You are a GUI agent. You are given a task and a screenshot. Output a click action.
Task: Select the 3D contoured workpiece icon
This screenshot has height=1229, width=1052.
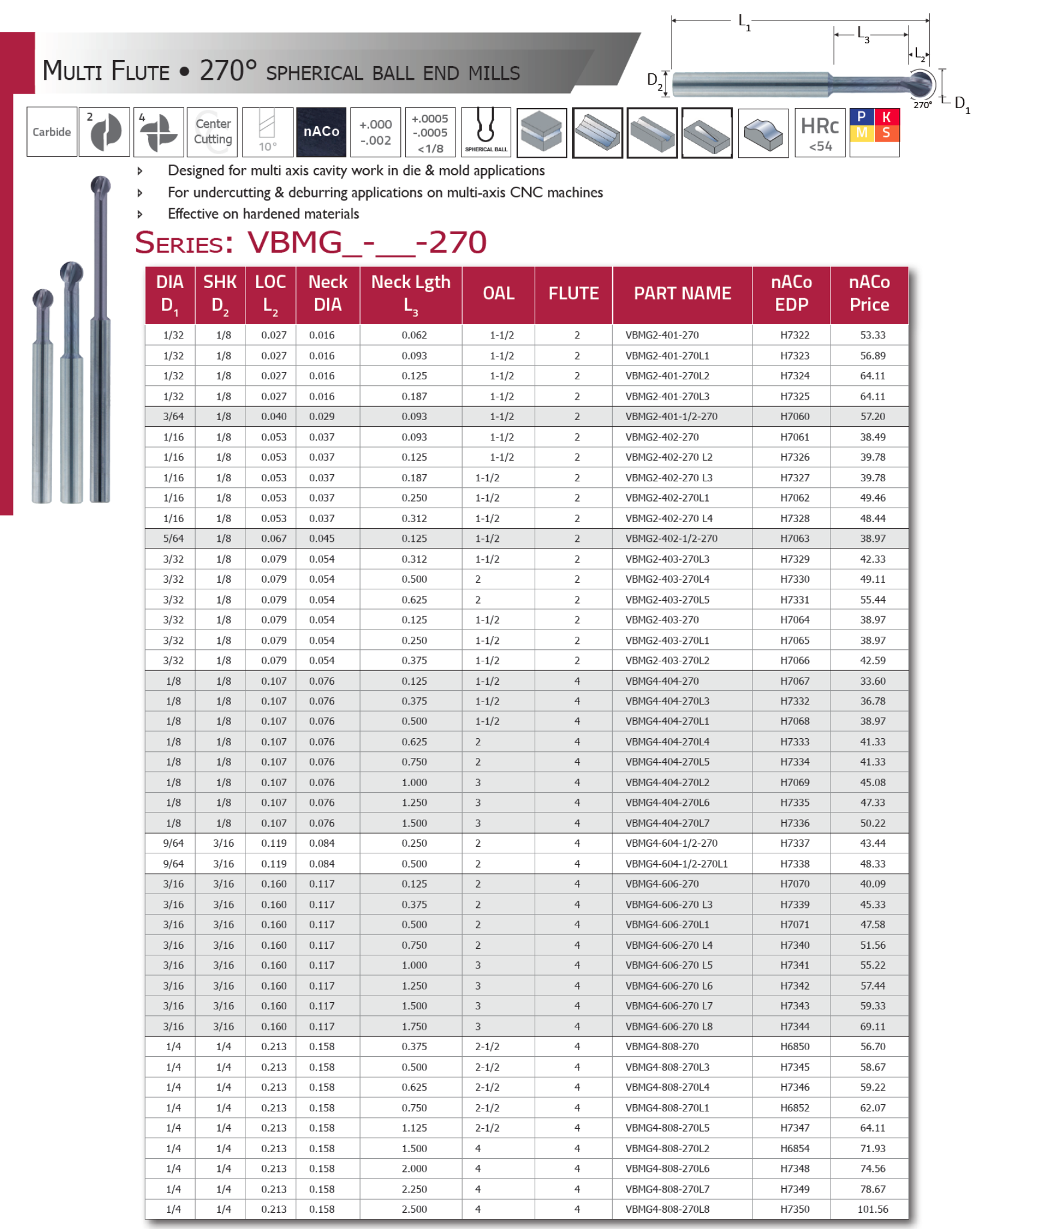[x=763, y=133]
